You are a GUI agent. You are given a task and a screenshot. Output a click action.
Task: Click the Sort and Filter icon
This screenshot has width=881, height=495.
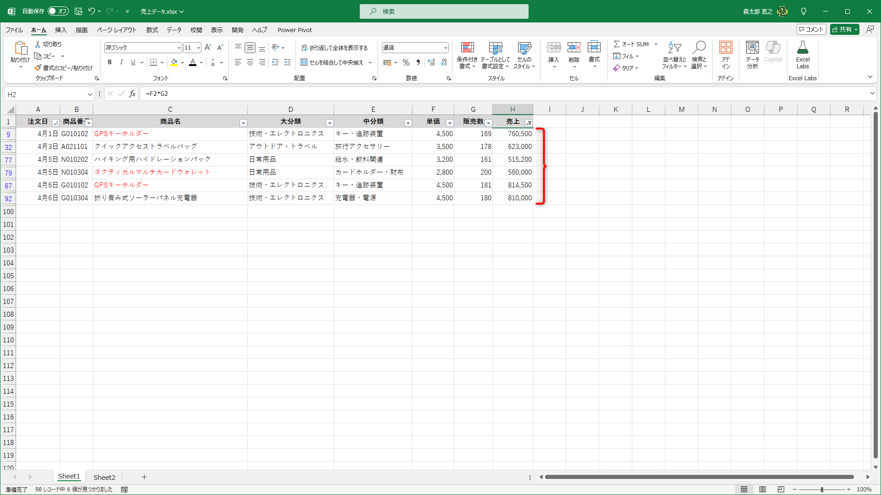[x=674, y=48]
